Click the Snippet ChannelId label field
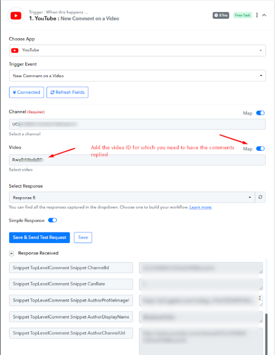The height and width of the screenshot is (355, 275). click(x=71, y=268)
